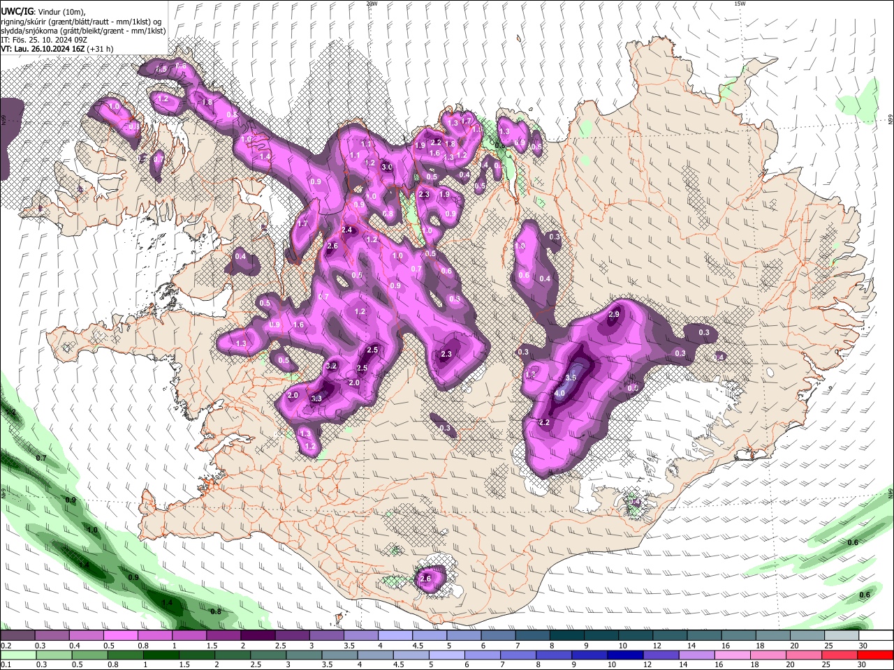Click the '0.8' label in the green rain band
The width and height of the screenshot is (894, 670).
click(x=216, y=611)
